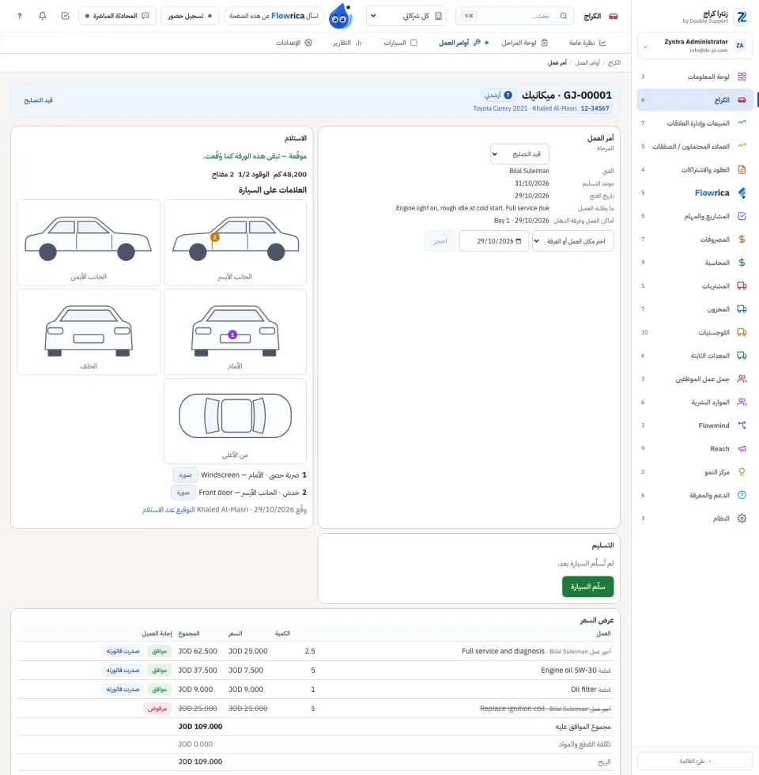Open Logistics (اللوجستيات) sidebar icon
759x775 pixels.
tap(742, 332)
